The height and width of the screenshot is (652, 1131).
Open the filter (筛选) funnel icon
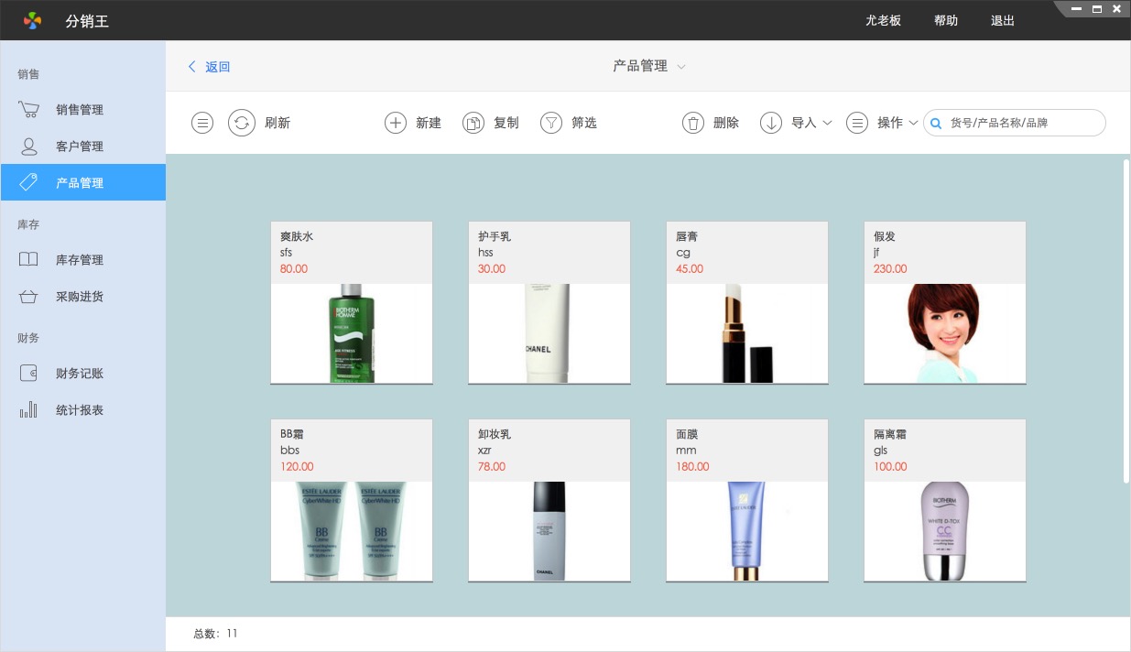coord(550,123)
